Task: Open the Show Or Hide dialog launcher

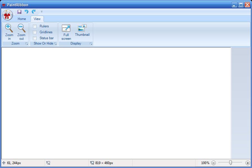Action: point(55,44)
